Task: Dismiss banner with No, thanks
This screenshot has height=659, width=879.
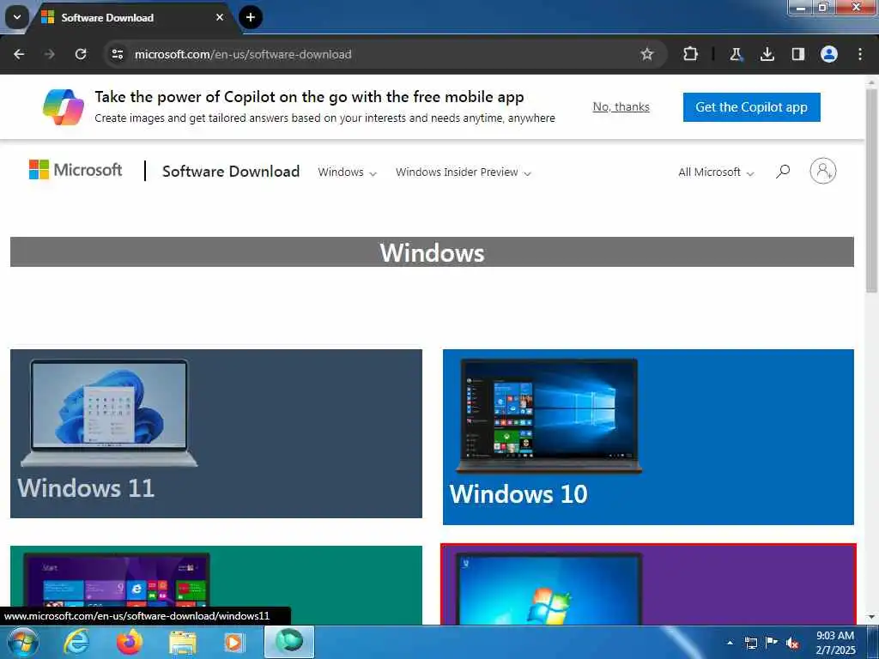Action: (621, 107)
